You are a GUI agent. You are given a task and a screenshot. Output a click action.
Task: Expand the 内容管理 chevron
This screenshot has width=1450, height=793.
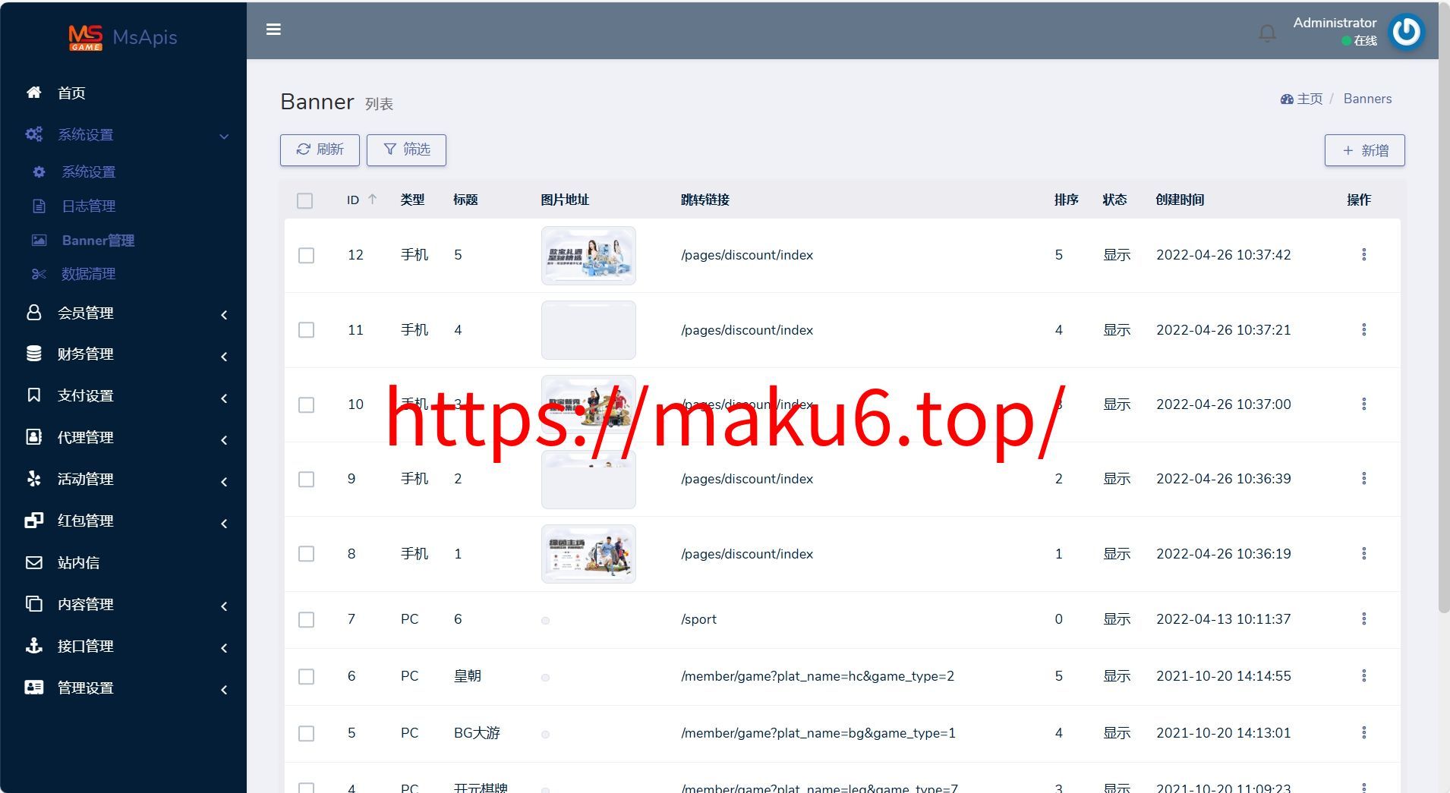point(224,606)
